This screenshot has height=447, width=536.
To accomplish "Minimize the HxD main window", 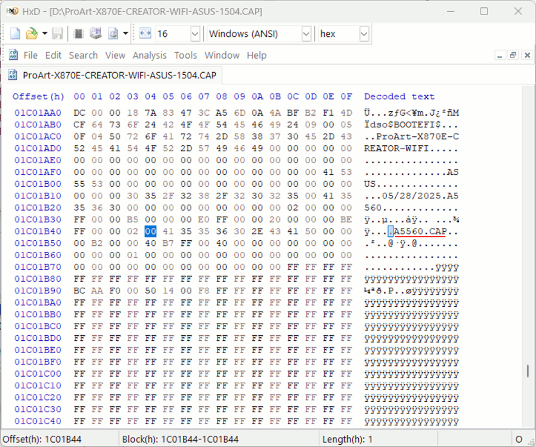I will [x=451, y=11].
